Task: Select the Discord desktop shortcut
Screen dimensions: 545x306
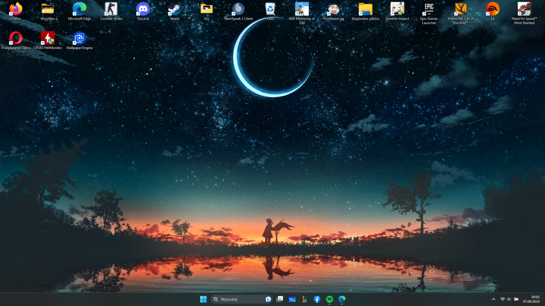Action: (x=143, y=11)
